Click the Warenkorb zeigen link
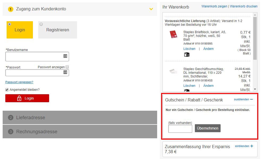The width and height of the screenshot is (262, 159). click(x=214, y=6)
